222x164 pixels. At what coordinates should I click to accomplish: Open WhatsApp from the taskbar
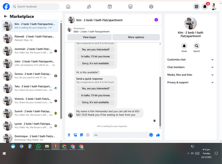(x=39, y=146)
